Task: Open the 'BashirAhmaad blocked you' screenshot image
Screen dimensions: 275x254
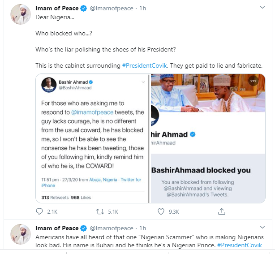Action: point(208,138)
